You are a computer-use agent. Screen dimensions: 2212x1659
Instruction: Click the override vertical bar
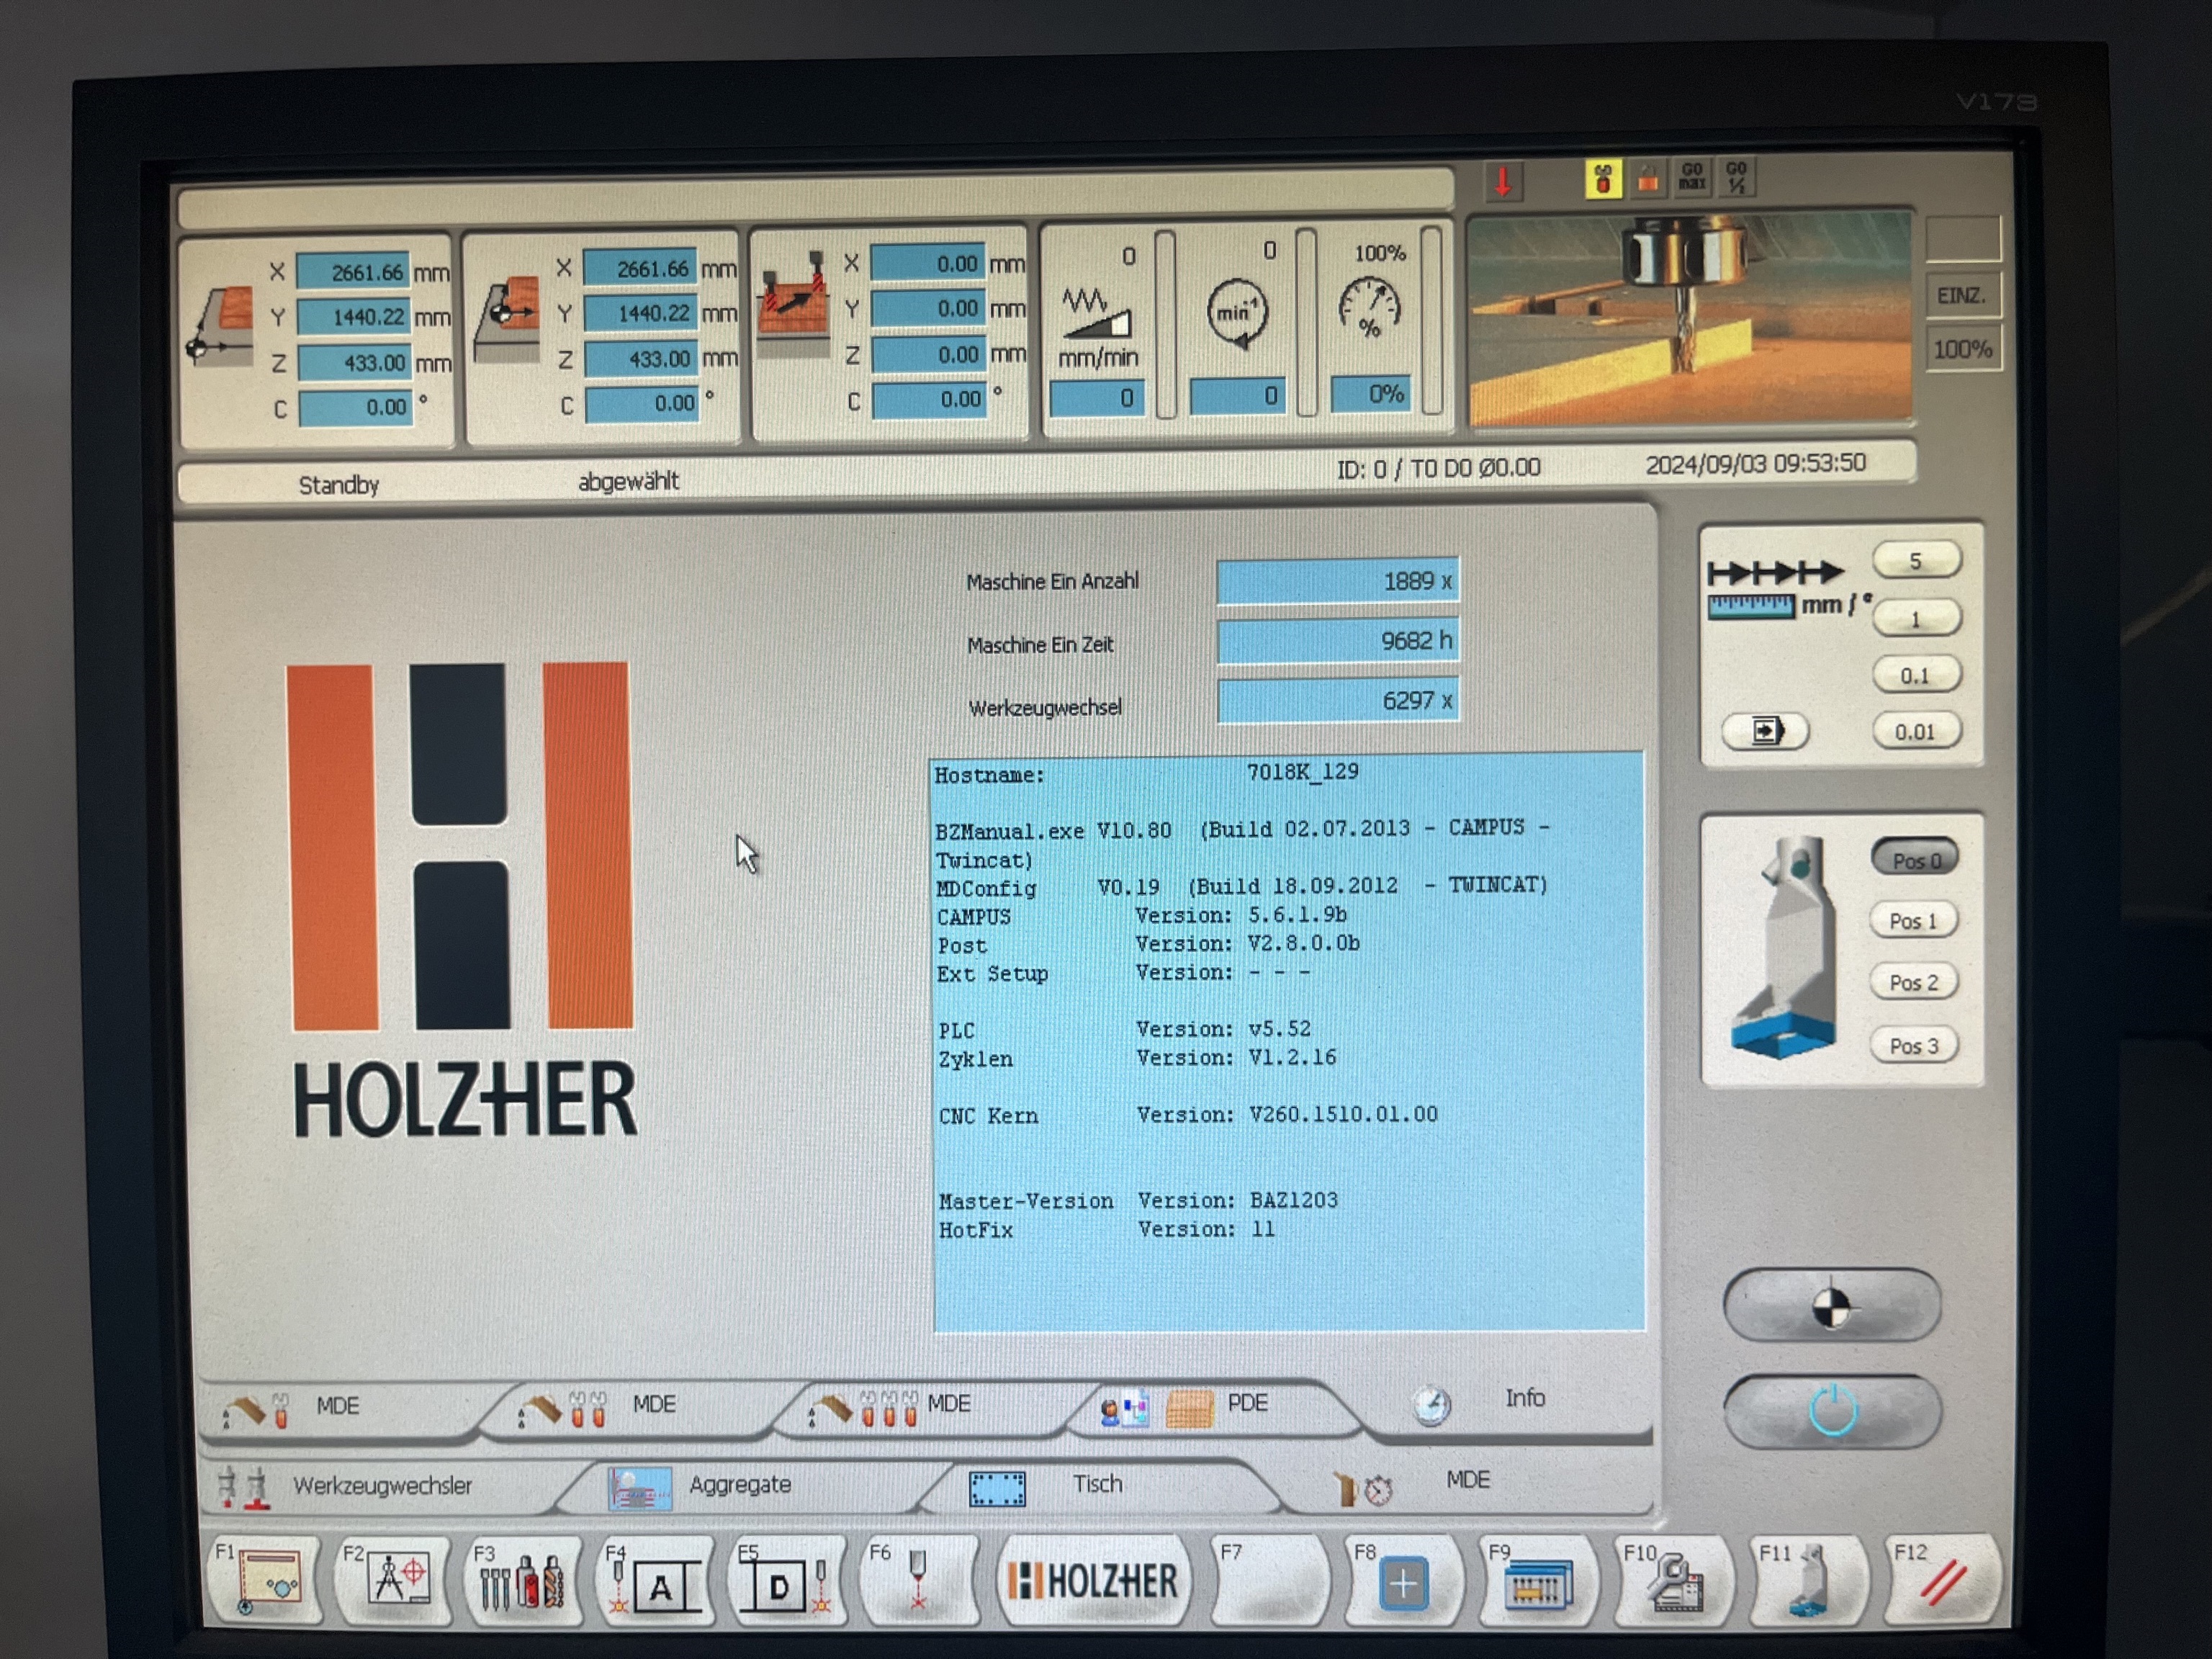coord(1431,320)
